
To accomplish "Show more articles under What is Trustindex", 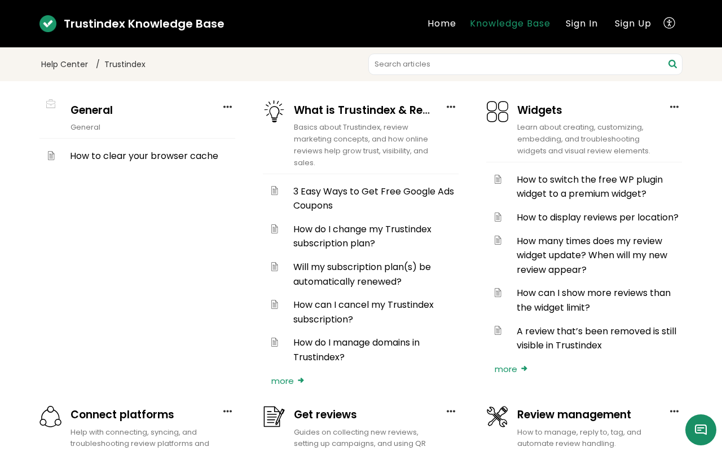I will tap(288, 381).
